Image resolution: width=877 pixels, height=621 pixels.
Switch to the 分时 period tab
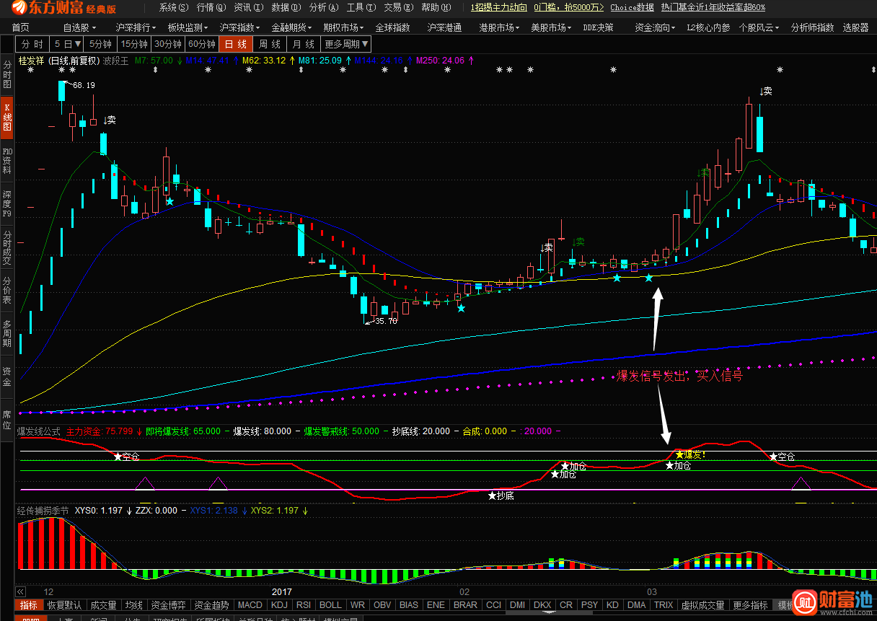(x=33, y=44)
